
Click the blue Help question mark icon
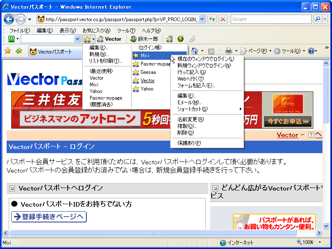tap(311, 51)
